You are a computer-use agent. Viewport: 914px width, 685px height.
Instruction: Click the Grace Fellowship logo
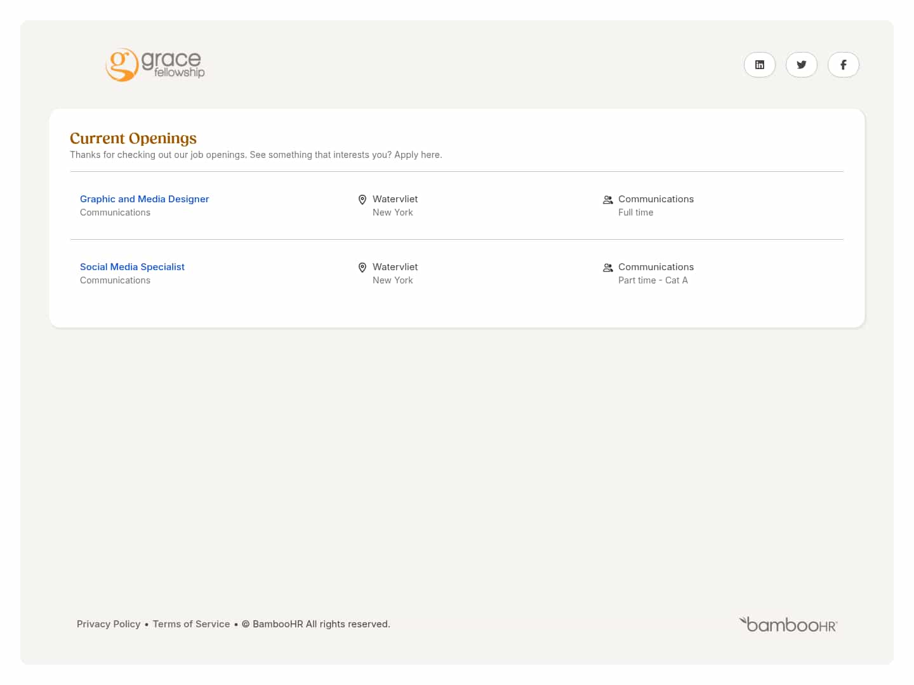[155, 65]
